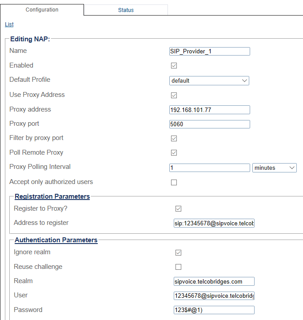Toggle Register to Proxy checkbox
303x320 pixels.
pos(178,208)
